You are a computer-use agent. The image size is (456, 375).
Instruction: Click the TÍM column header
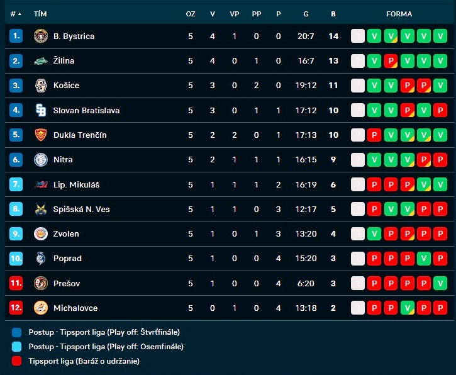[x=40, y=14]
